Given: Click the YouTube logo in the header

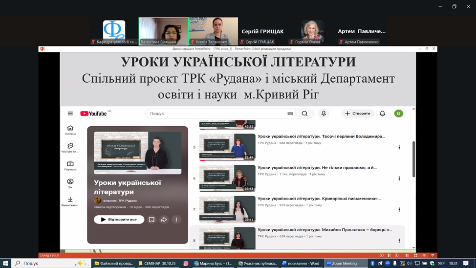Looking at the screenshot, I should 93,113.
